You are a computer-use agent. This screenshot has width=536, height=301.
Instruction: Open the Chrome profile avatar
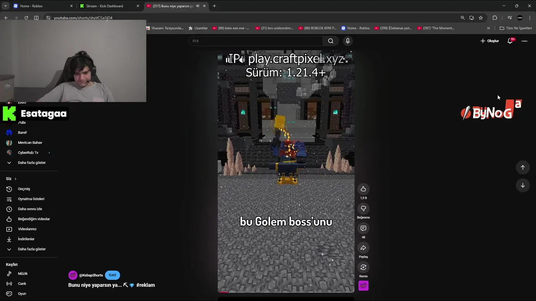pyautogui.click(x=520, y=18)
